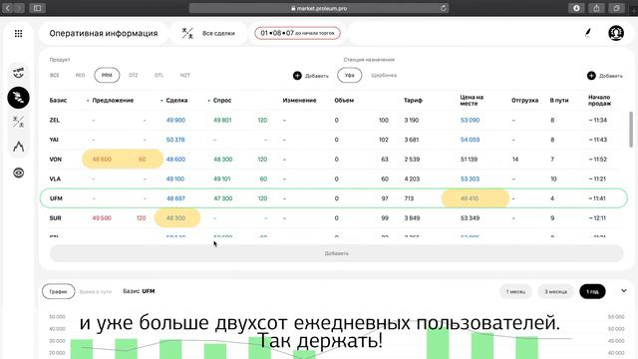The image size is (638, 359).
Task: Click red offer 49 500 in SUR row
Action: point(102,217)
